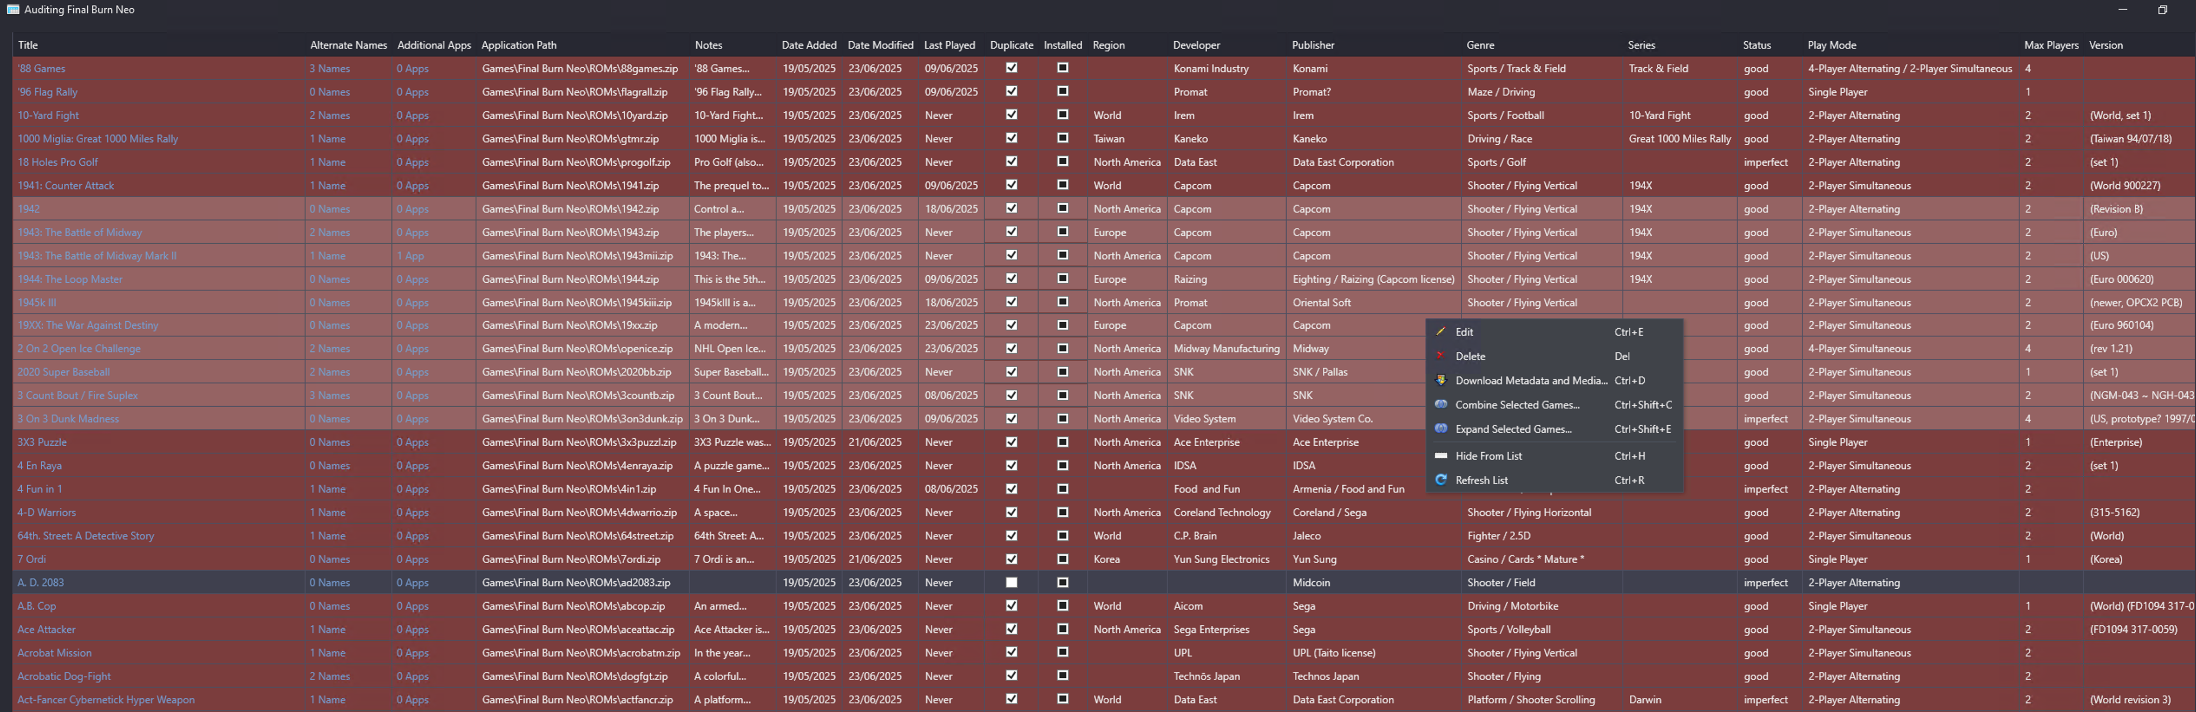
Task: Toggle Installed checkbox for '96 Flag Rally
Action: click(1062, 91)
